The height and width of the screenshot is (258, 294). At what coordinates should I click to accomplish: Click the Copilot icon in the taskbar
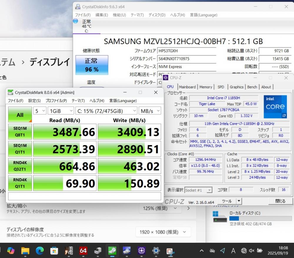11,250
